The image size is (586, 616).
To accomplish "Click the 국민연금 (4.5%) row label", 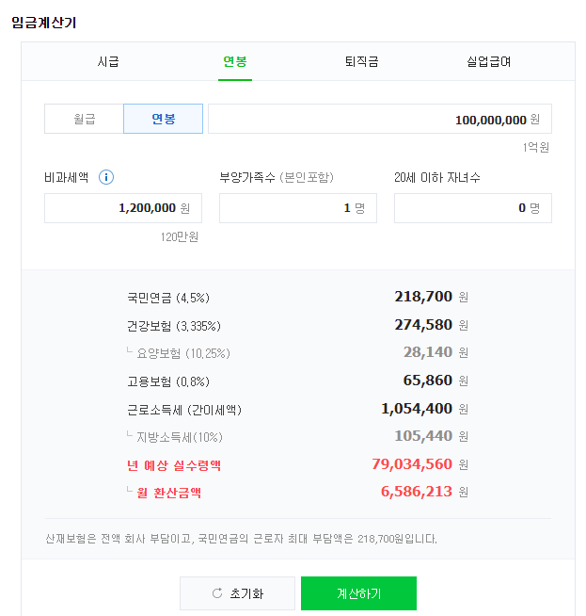I will point(166,298).
